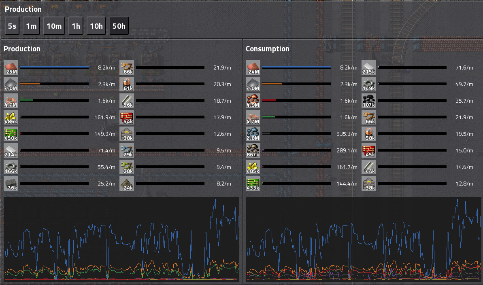Viewport: 483px width, 285px height.
Task: Click green electronic circuit 450k icon
Action: (x=11, y=134)
